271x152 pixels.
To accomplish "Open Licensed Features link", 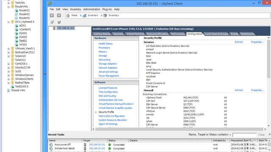I will [108, 88].
